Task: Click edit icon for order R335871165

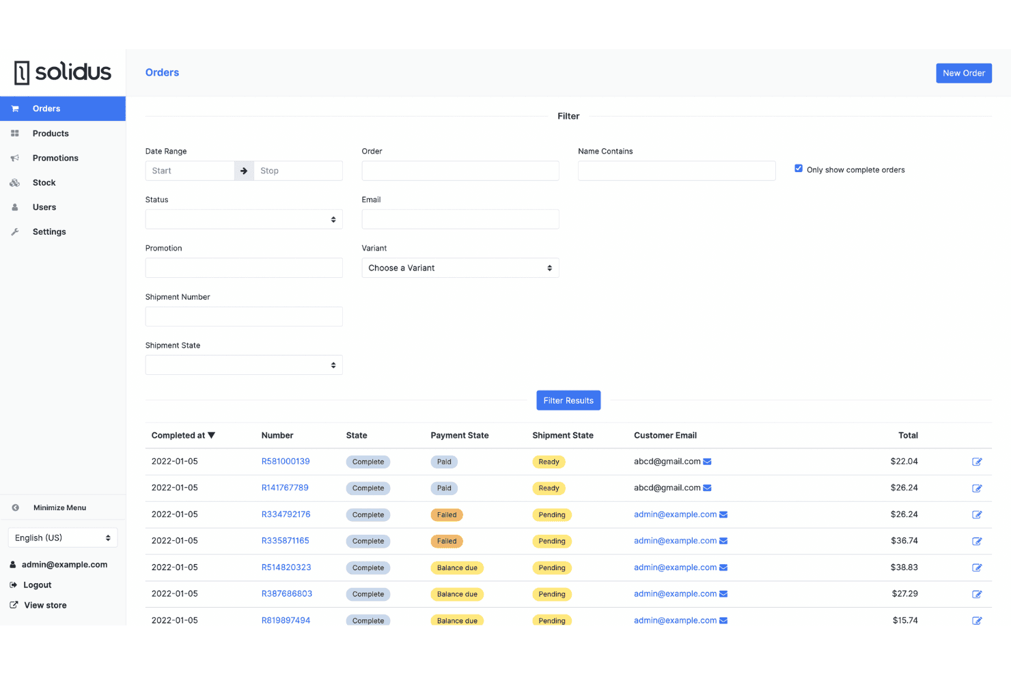Action: pyautogui.click(x=977, y=541)
